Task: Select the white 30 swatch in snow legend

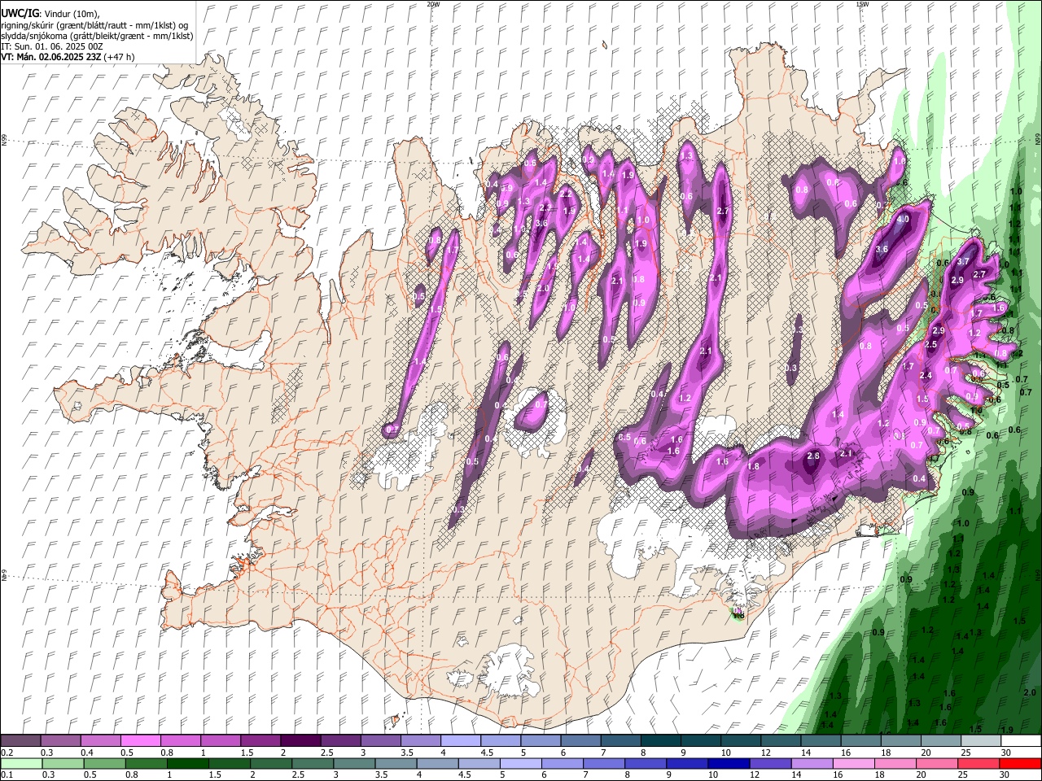Action: (x=1021, y=740)
